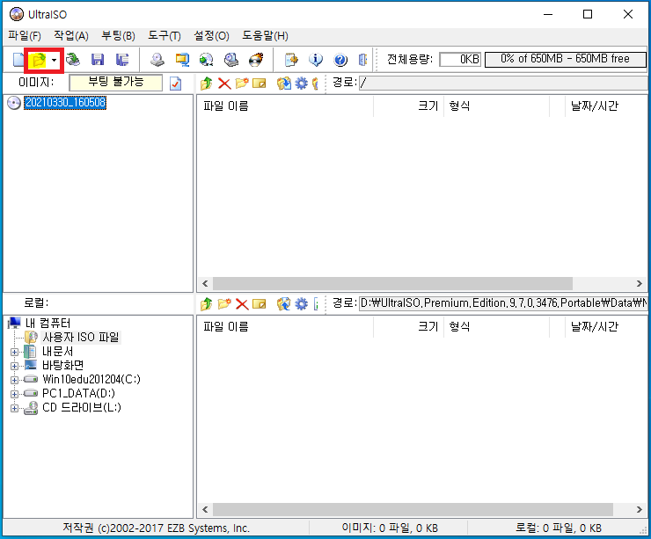Open Help with the question mark icon
Image resolution: width=651 pixels, height=539 pixels.
[340, 60]
